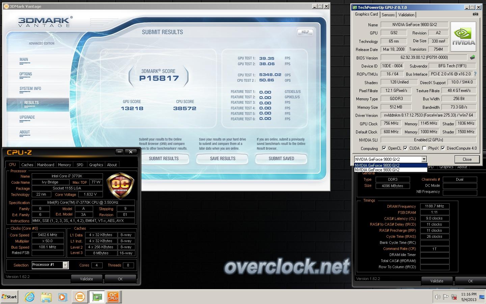Viewport: 486px width, 304px height.
Task: Open the Processor #1 selection dropdown
Action: tap(65, 265)
